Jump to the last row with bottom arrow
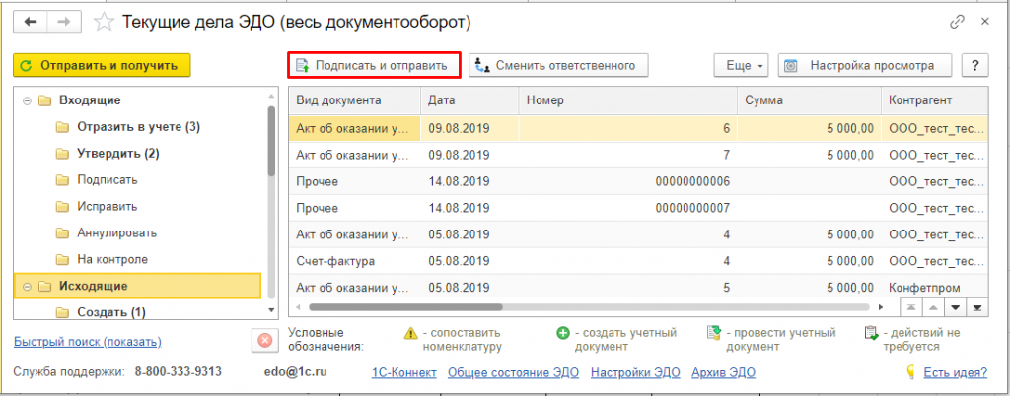1010x396 pixels. pos(975,307)
